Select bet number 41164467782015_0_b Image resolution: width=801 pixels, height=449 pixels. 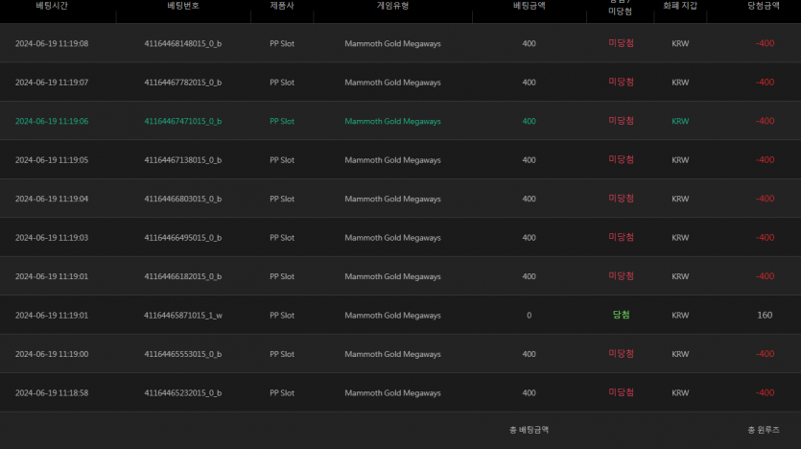point(183,83)
